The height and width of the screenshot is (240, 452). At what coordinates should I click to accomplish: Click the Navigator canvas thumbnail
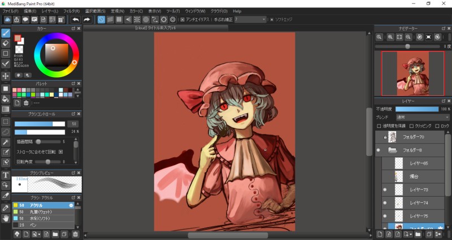(413, 73)
